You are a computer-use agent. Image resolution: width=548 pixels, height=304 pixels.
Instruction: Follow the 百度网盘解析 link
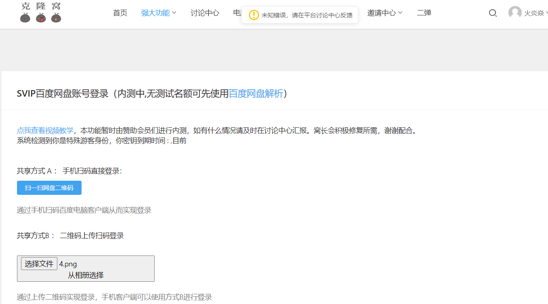[x=256, y=94]
